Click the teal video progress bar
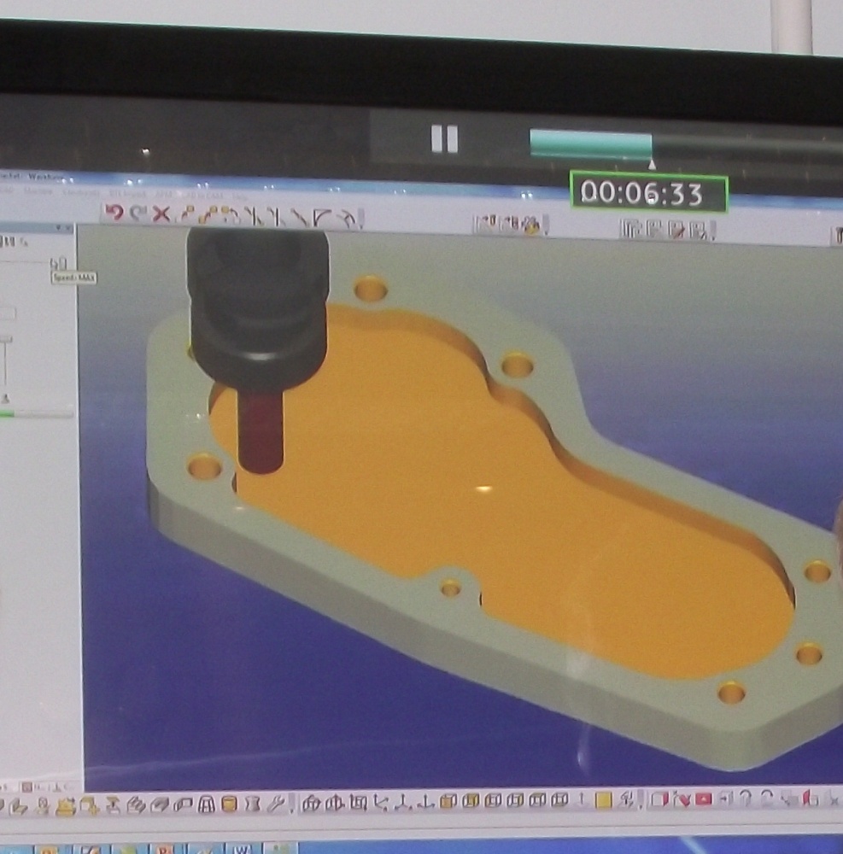Viewport: 843px width, 854px height. click(x=590, y=143)
